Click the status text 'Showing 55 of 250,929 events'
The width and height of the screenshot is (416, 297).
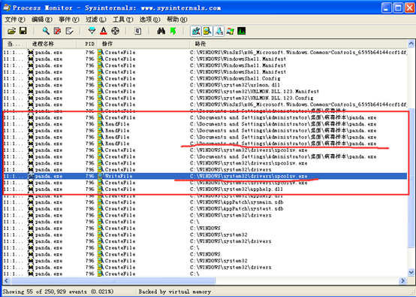tap(45, 292)
